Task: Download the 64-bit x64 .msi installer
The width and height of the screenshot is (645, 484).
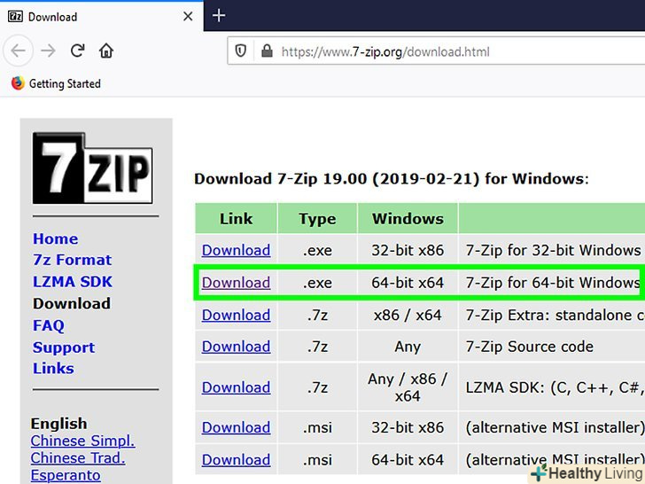Action: coord(236,459)
